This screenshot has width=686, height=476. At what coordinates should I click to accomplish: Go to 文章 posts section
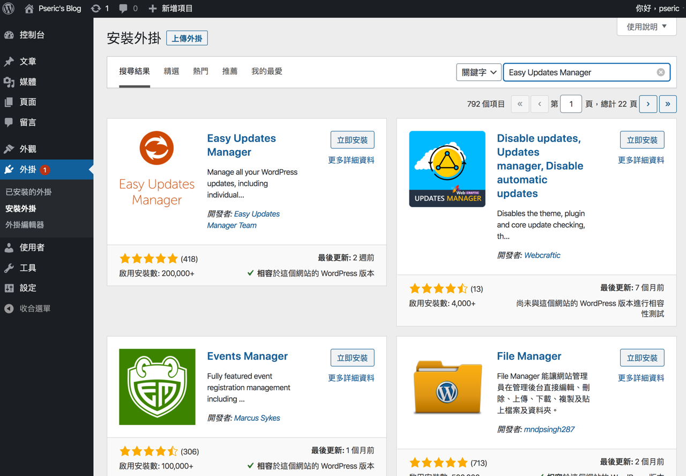click(47, 62)
